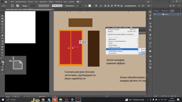Open Telegram from the taskbar
The width and height of the screenshot is (182, 102).
click(49, 99)
